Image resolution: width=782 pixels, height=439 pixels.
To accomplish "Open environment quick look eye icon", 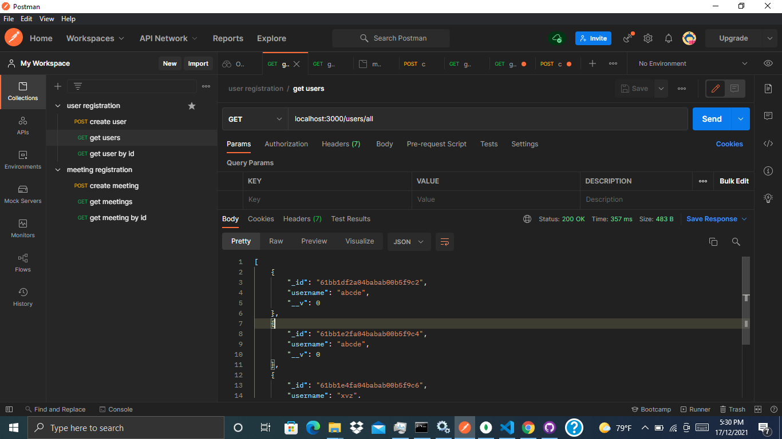I will (768, 63).
